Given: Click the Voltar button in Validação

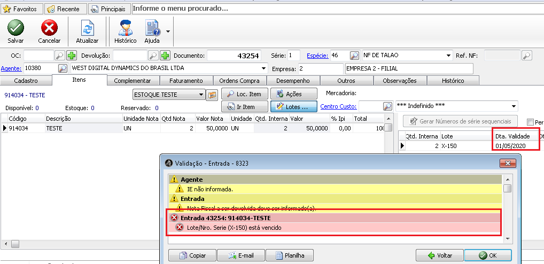Looking at the screenshot, I should point(440,255).
